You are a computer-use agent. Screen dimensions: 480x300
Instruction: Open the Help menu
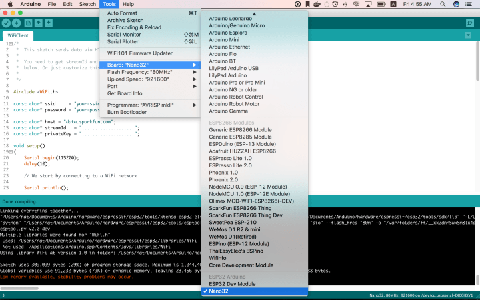coord(128,4)
